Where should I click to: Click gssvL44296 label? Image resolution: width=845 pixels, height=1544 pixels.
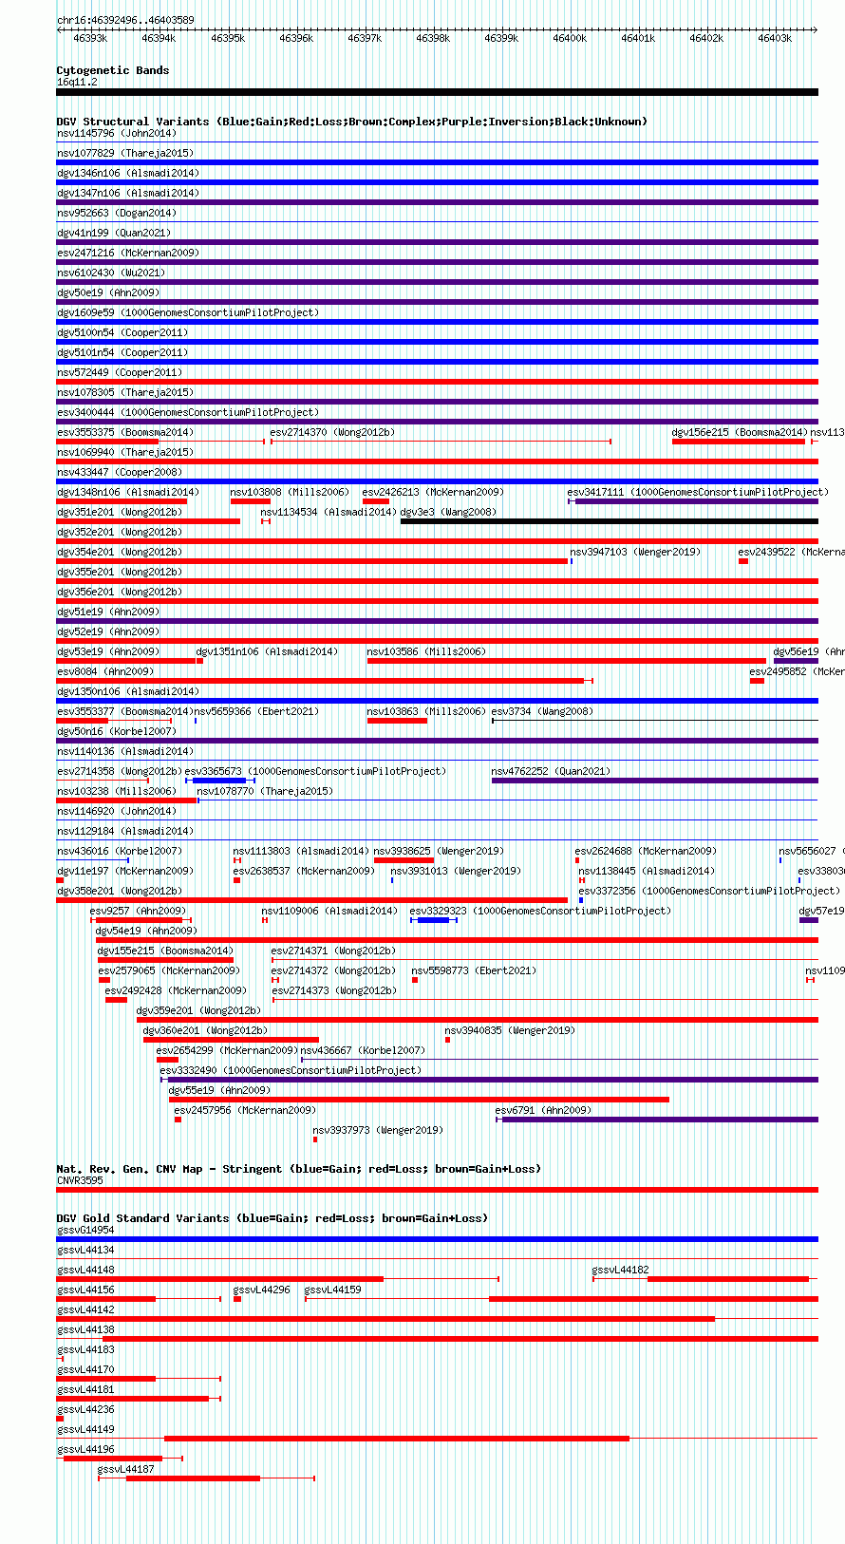tap(262, 1290)
